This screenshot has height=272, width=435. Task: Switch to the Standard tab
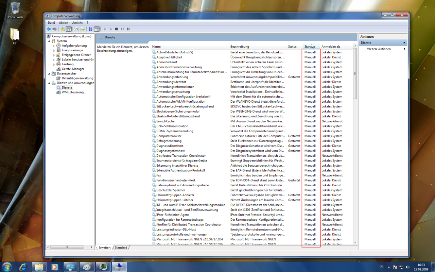pyautogui.click(x=121, y=248)
